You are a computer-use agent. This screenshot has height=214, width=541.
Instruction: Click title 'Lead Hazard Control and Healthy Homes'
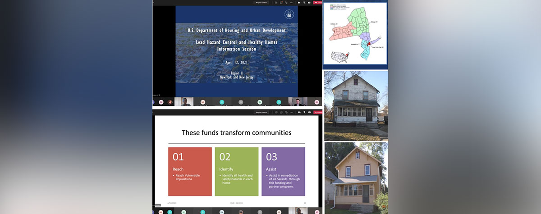(237, 42)
